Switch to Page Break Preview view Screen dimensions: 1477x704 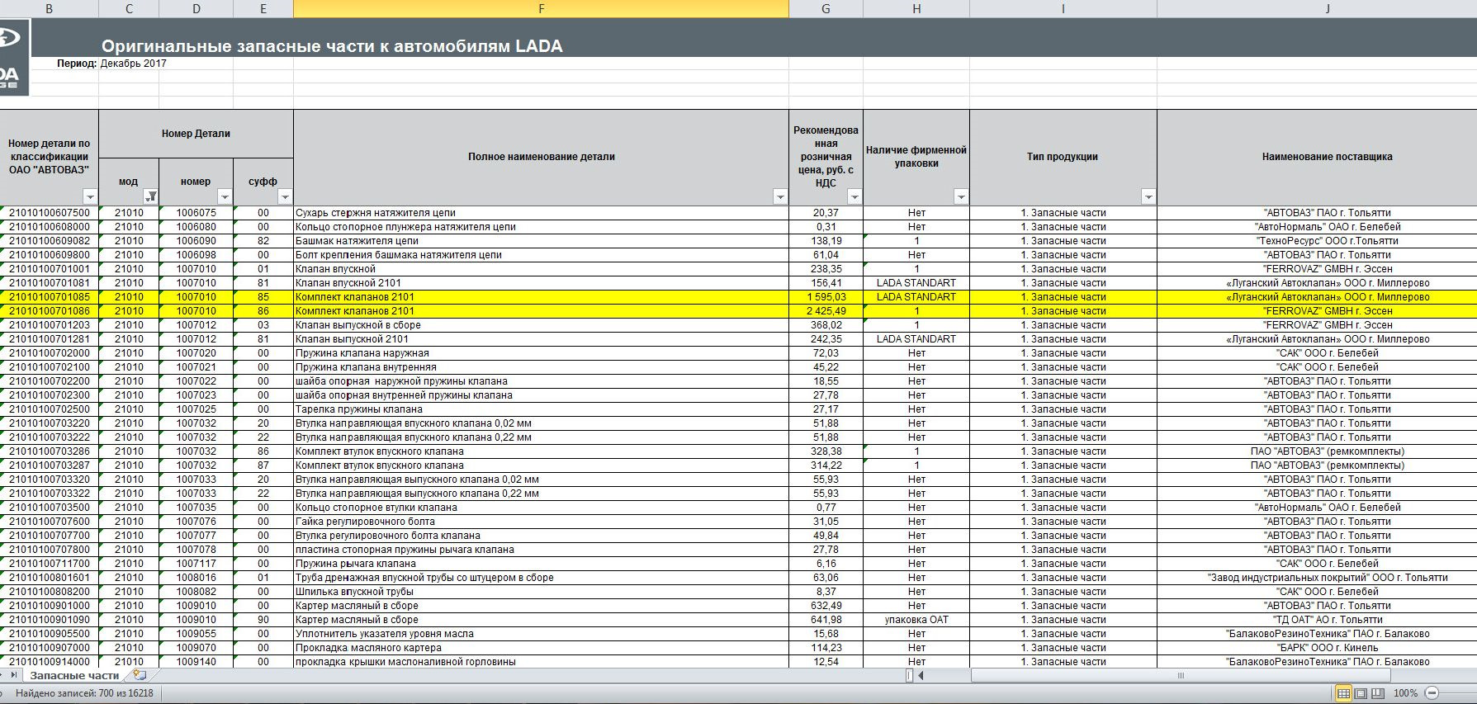(1378, 693)
